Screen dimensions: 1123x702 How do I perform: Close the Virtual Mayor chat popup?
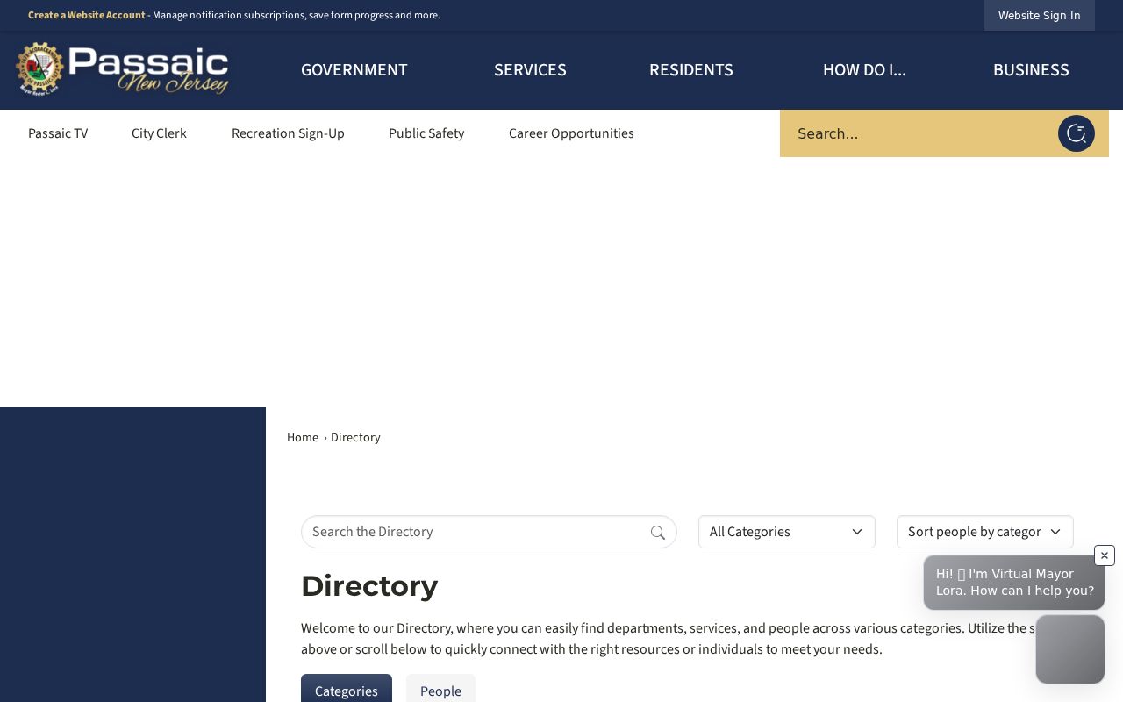click(x=1105, y=555)
